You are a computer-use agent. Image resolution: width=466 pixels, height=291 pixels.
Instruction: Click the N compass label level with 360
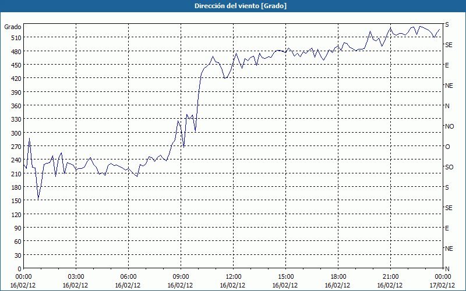447,106
